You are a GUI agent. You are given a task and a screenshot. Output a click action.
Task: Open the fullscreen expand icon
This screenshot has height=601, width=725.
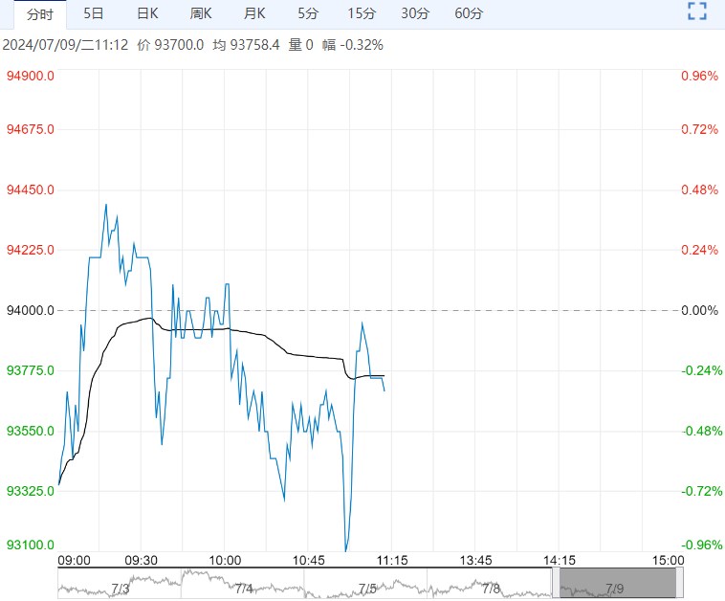[x=697, y=11]
